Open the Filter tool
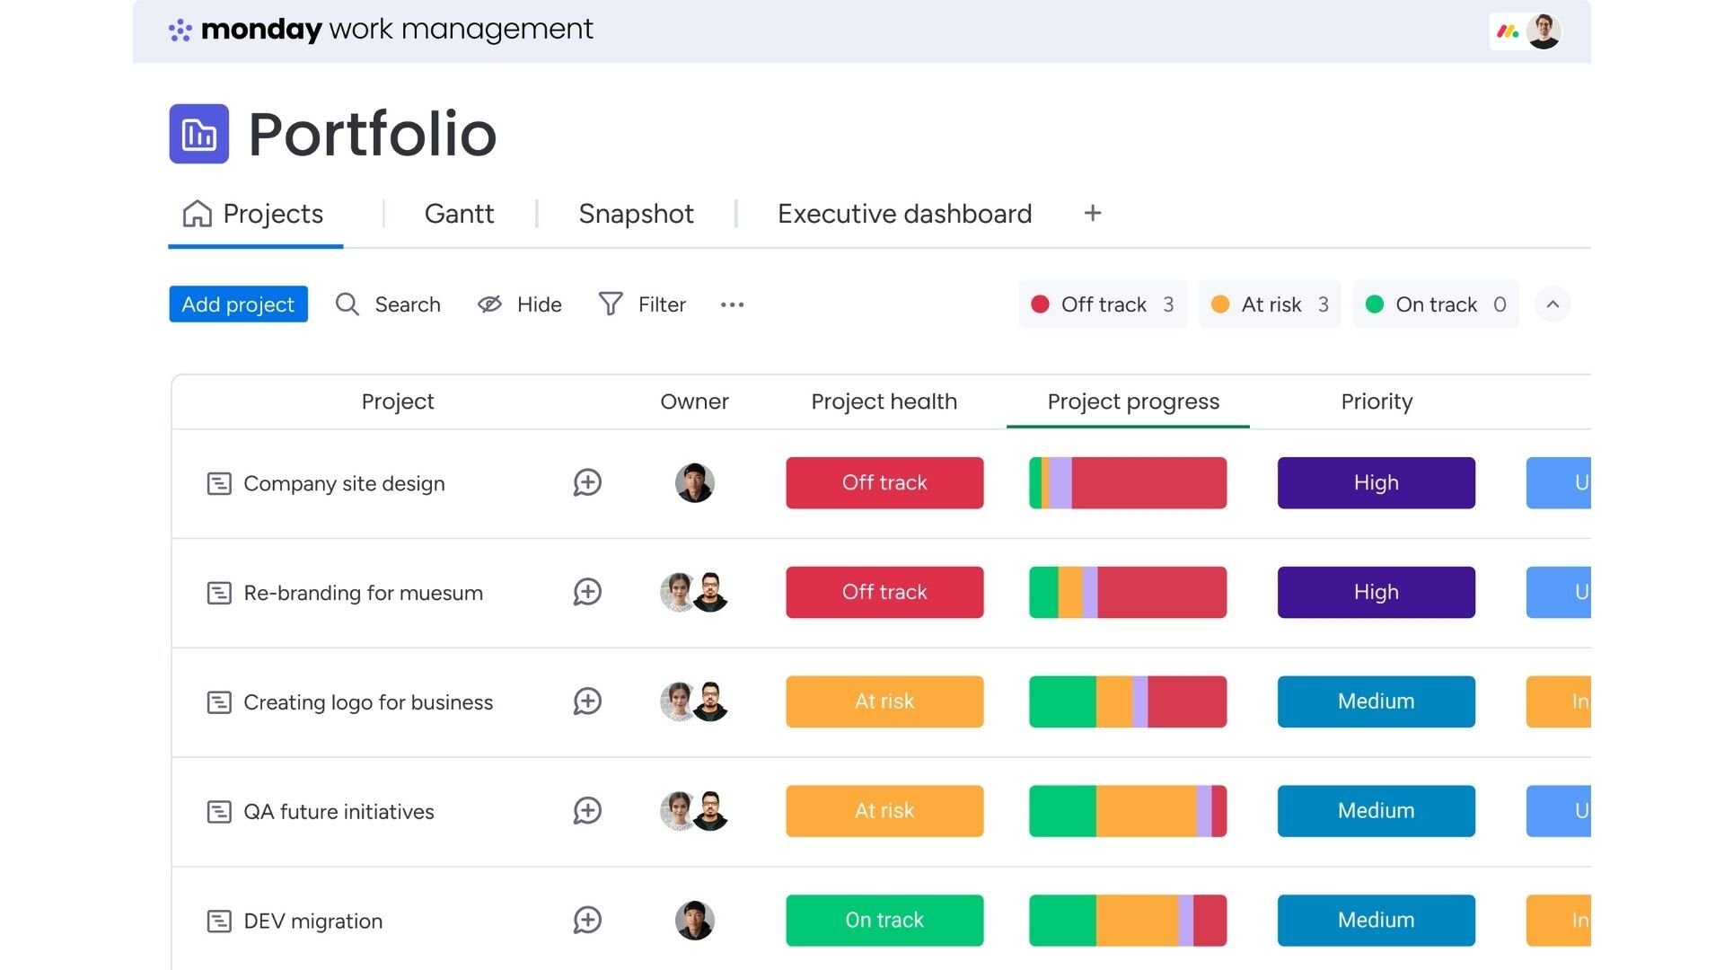Image resolution: width=1724 pixels, height=970 pixels. point(642,304)
